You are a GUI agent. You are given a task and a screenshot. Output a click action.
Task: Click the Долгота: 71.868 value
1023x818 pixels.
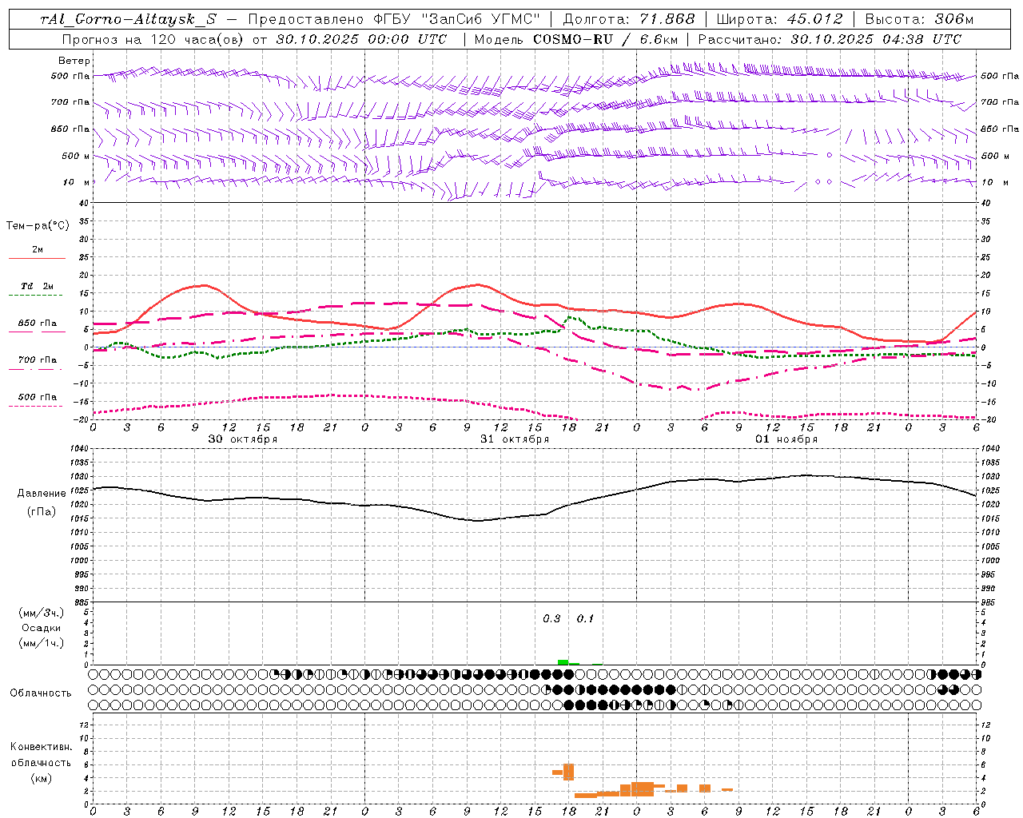[x=629, y=20]
